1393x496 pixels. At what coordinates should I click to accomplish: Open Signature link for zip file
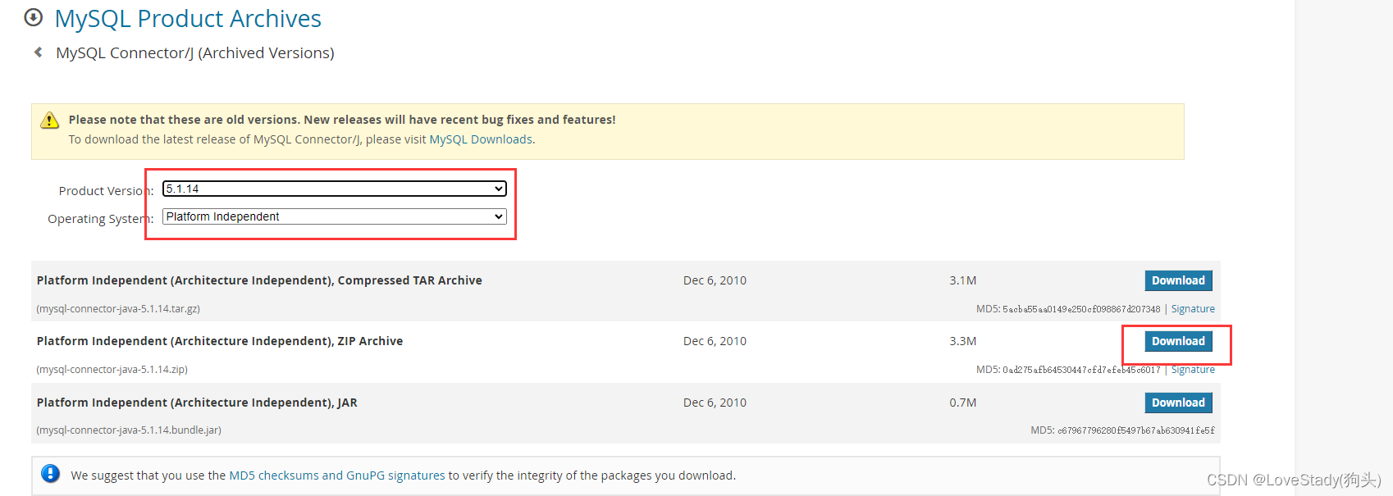pyautogui.click(x=1193, y=370)
